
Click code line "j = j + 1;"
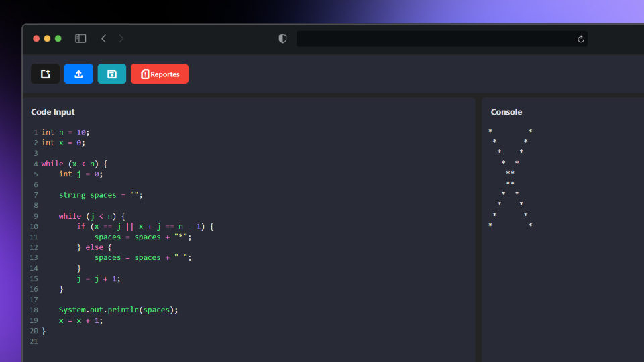[x=99, y=279]
